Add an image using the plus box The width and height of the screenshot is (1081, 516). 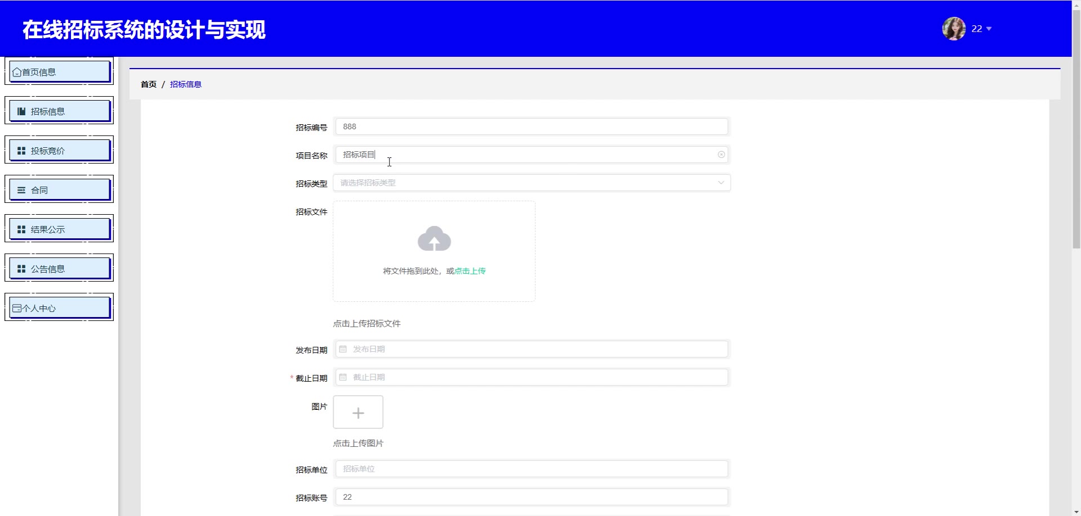(358, 412)
